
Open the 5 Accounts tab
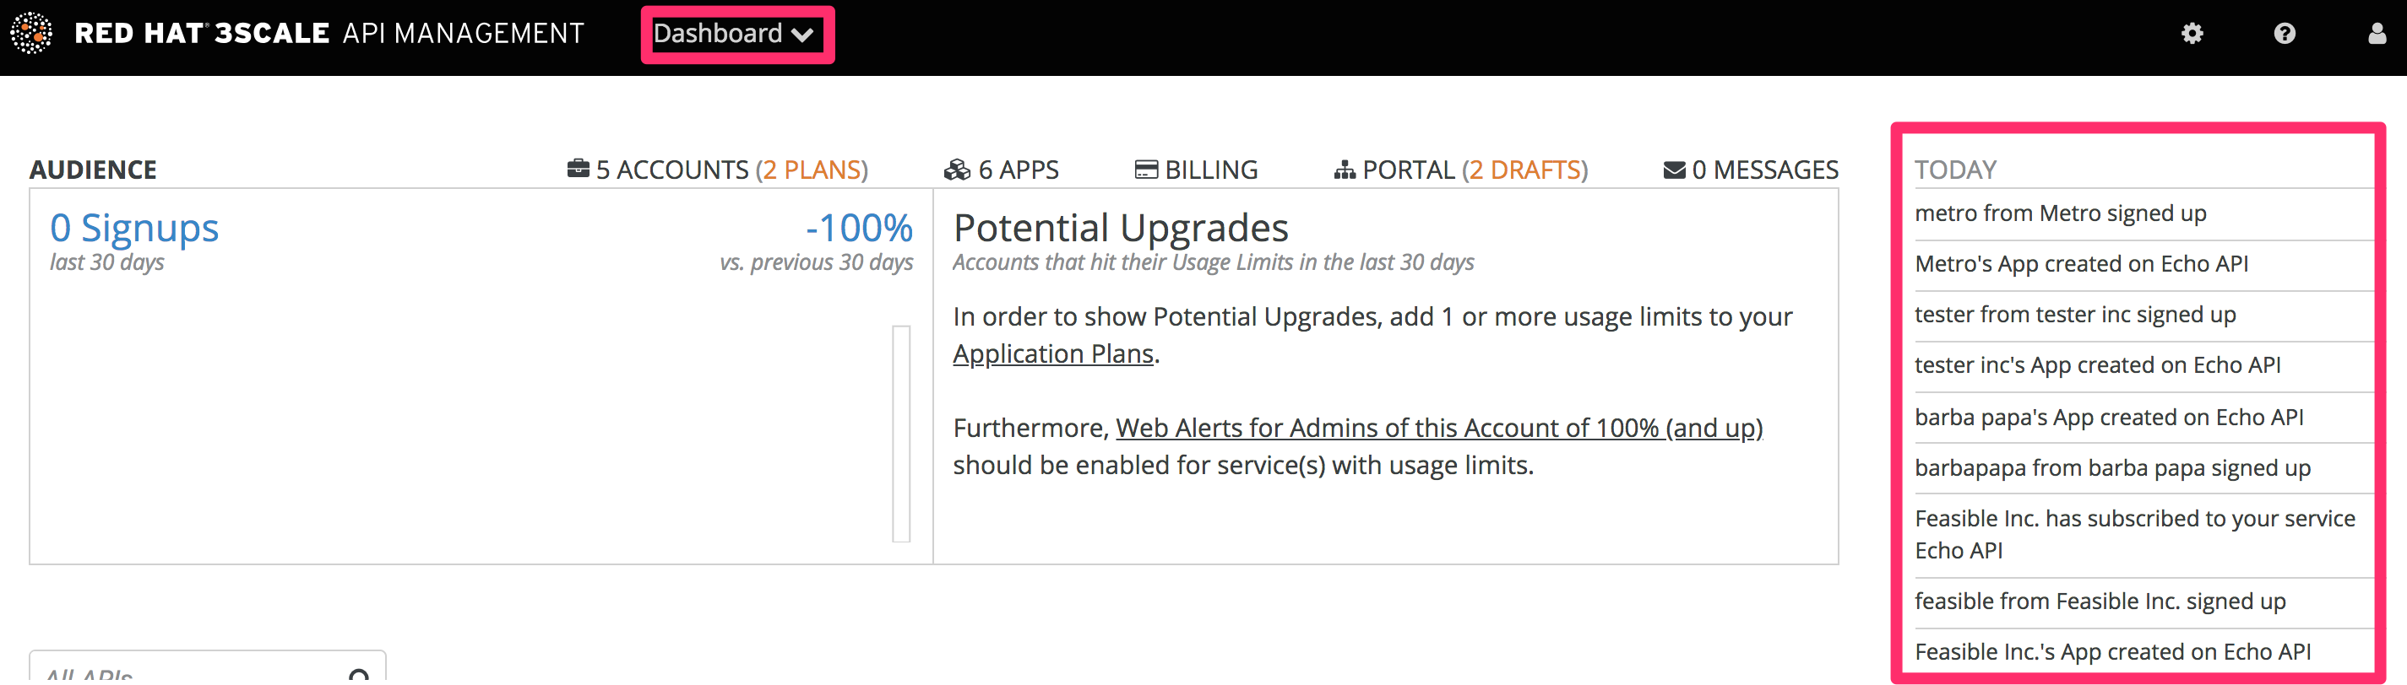point(671,170)
